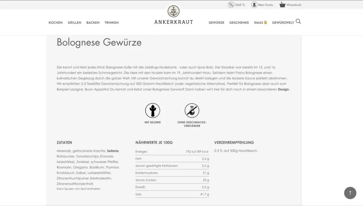This screenshot has height=206, width=363.
Task: Open the Mein Konto user icon
Action: pos(254,5)
